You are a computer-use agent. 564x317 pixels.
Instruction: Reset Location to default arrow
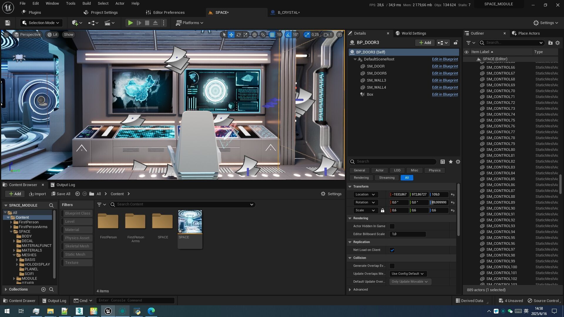pyautogui.click(x=453, y=195)
